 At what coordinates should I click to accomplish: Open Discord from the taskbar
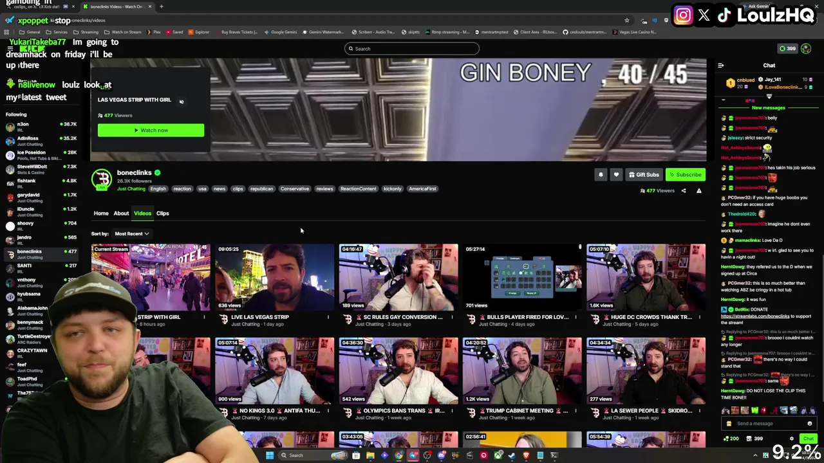pyautogui.click(x=441, y=455)
